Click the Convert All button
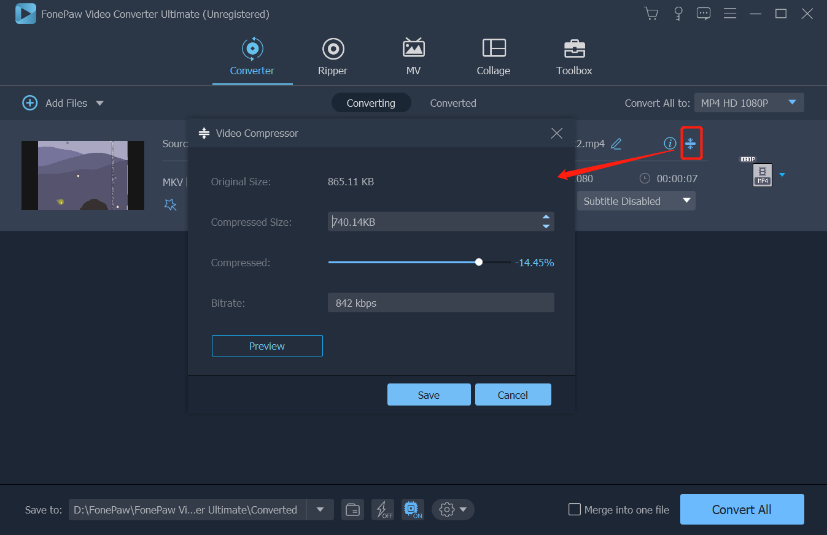 click(742, 509)
